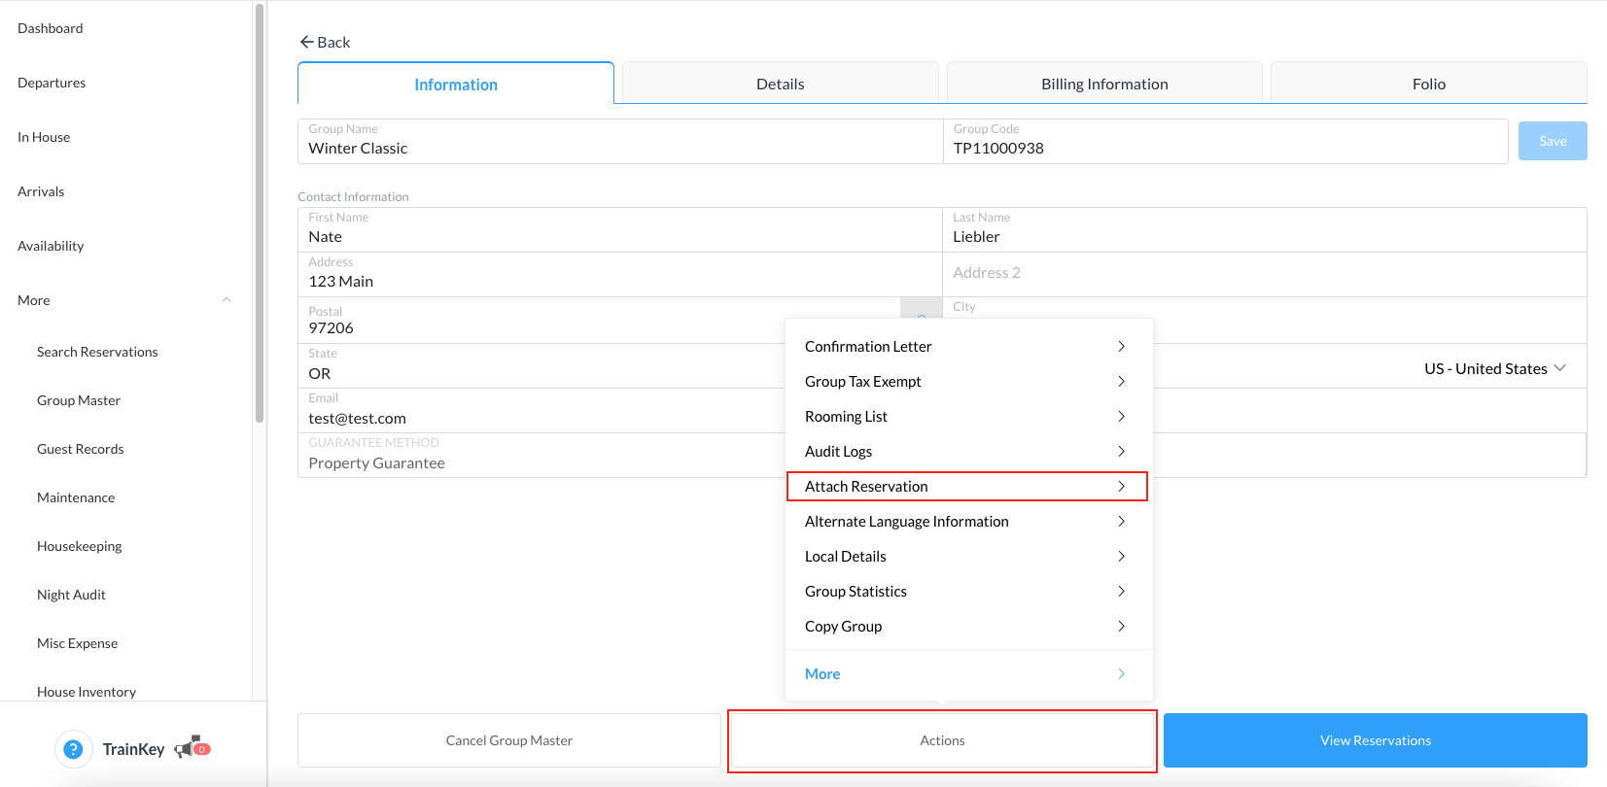Open the US - United States country dropdown
1607x787 pixels.
pyautogui.click(x=1494, y=368)
